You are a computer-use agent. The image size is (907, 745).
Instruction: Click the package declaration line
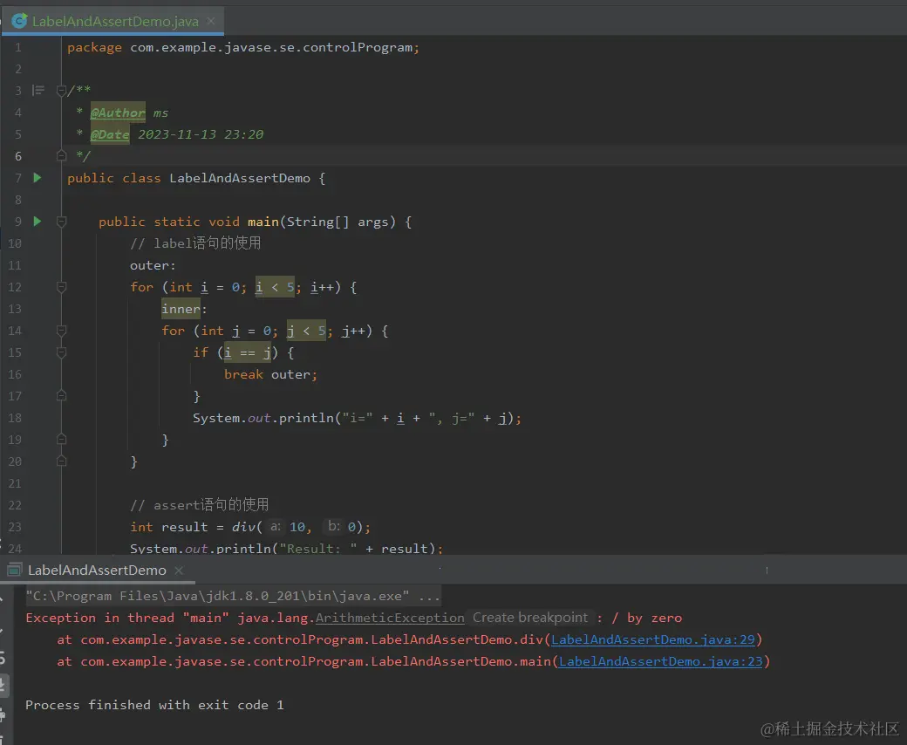(243, 47)
